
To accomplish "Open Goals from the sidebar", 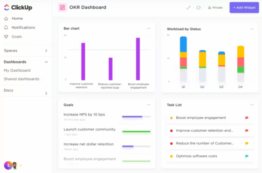I will coord(16,37).
